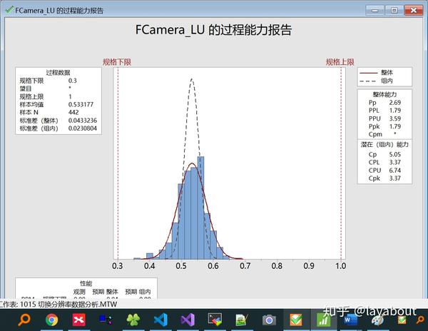Click the '观测' column header
The width and height of the screenshot is (428, 331).
79,292
